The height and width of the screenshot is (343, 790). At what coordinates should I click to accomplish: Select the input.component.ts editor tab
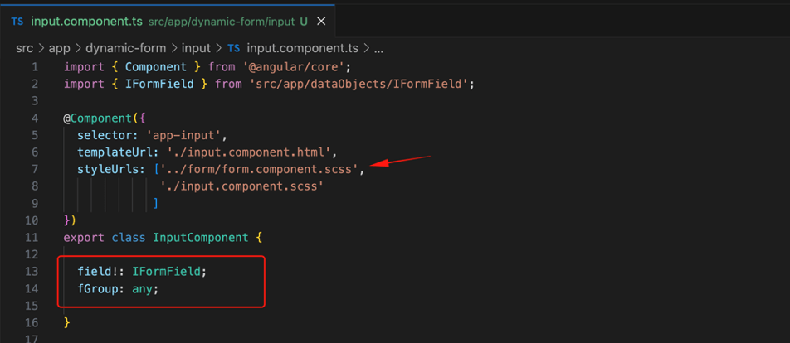[x=168, y=21]
